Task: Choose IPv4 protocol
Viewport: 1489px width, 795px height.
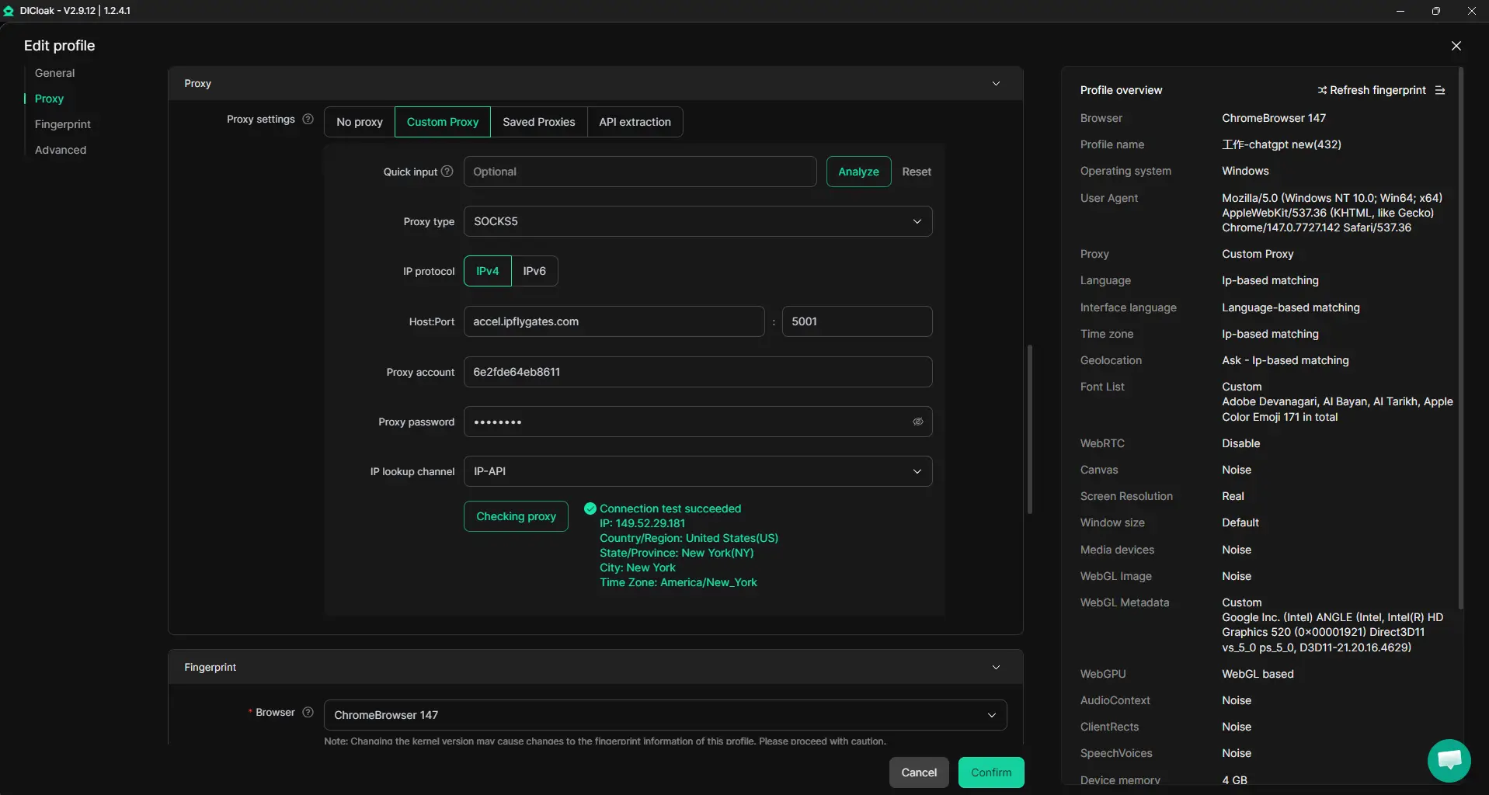Action: pos(488,271)
